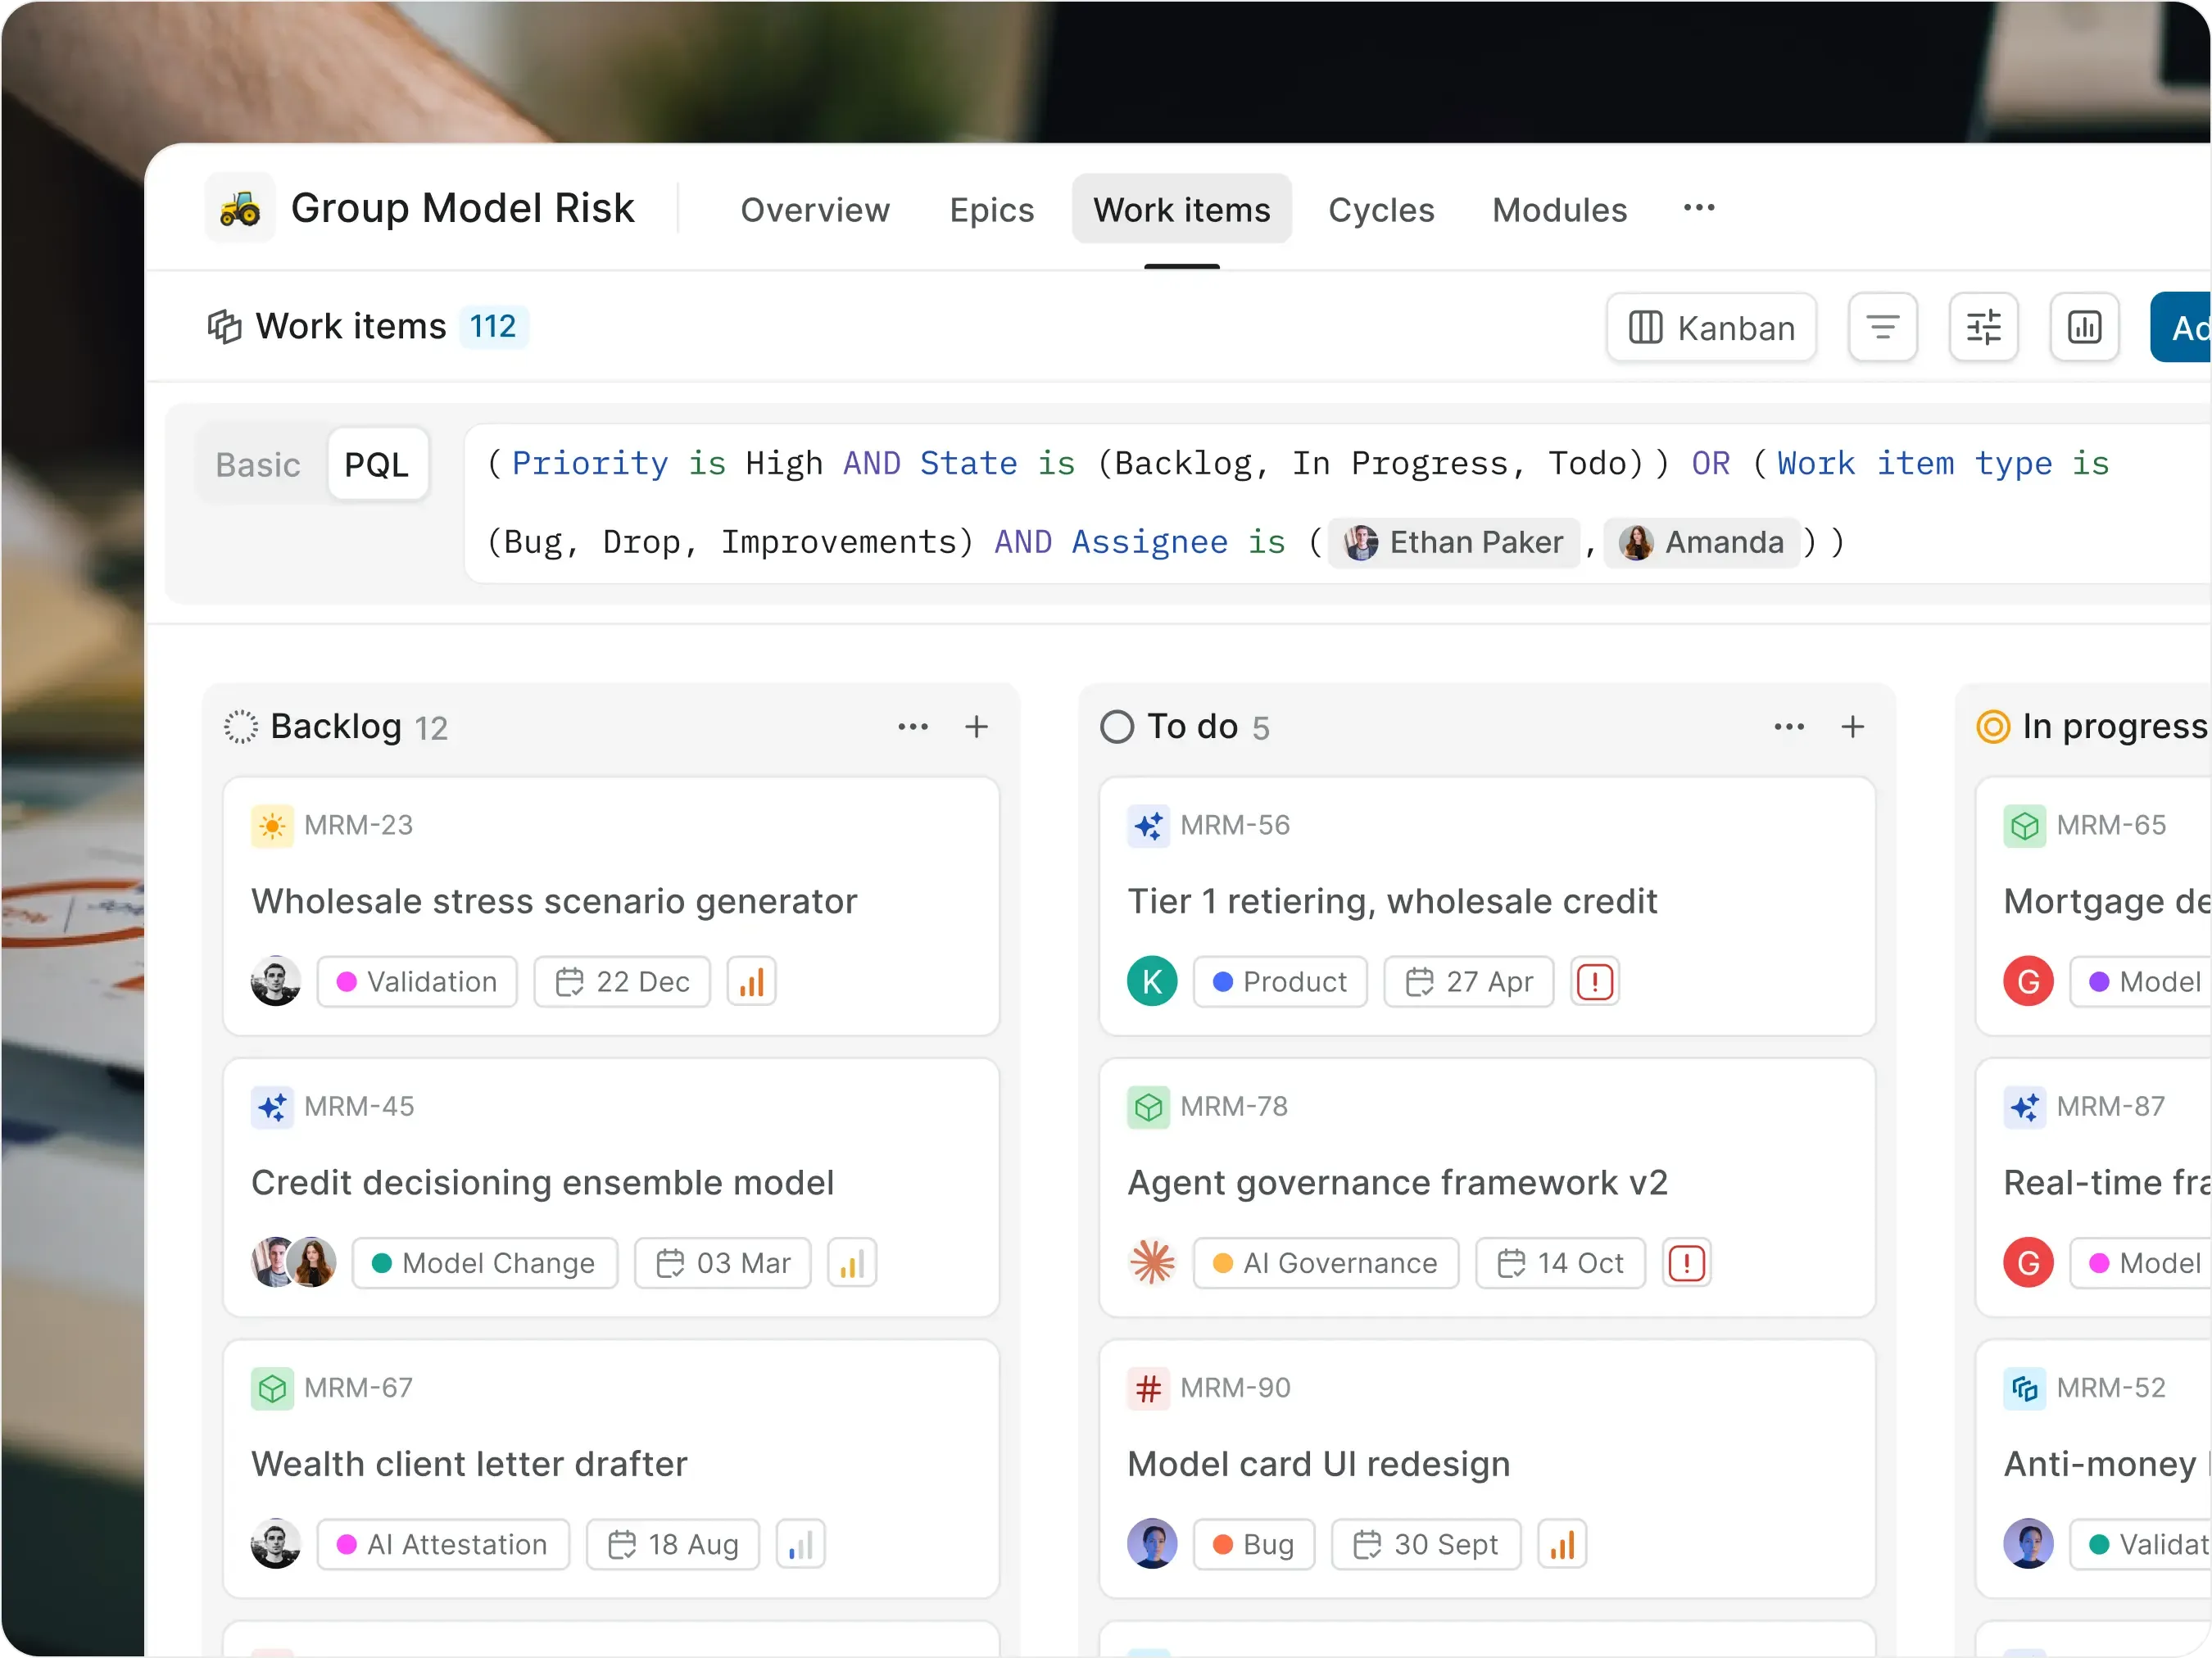Click urgent priority icon on MRM-78
This screenshot has width=2212, height=1658.
click(1686, 1262)
